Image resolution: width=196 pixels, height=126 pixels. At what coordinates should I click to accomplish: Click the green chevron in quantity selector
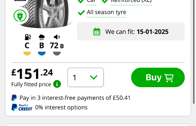click(94, 77)
